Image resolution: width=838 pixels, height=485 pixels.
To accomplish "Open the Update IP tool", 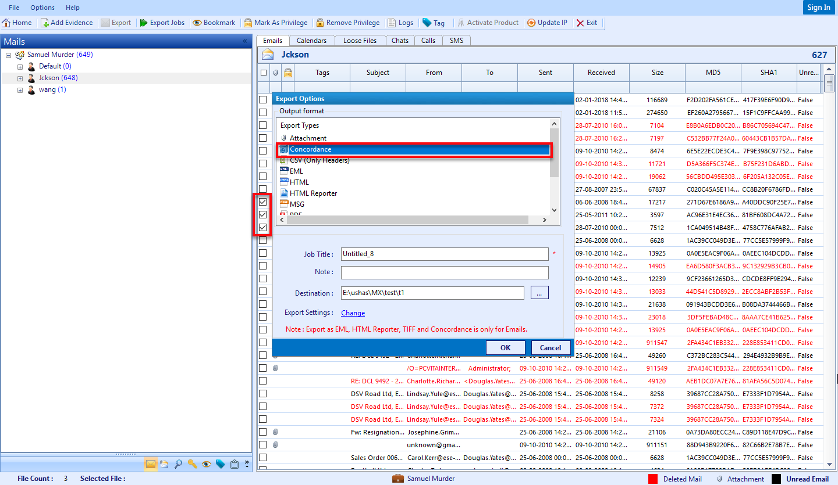I will tap(546, 23).
